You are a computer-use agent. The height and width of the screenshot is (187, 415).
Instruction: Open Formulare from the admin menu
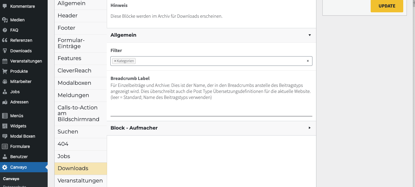tap(20, 146)
